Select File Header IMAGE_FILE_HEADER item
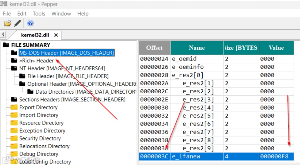This screenshot has height=166, width=306. pyautogui.click(x=68, y=76)
